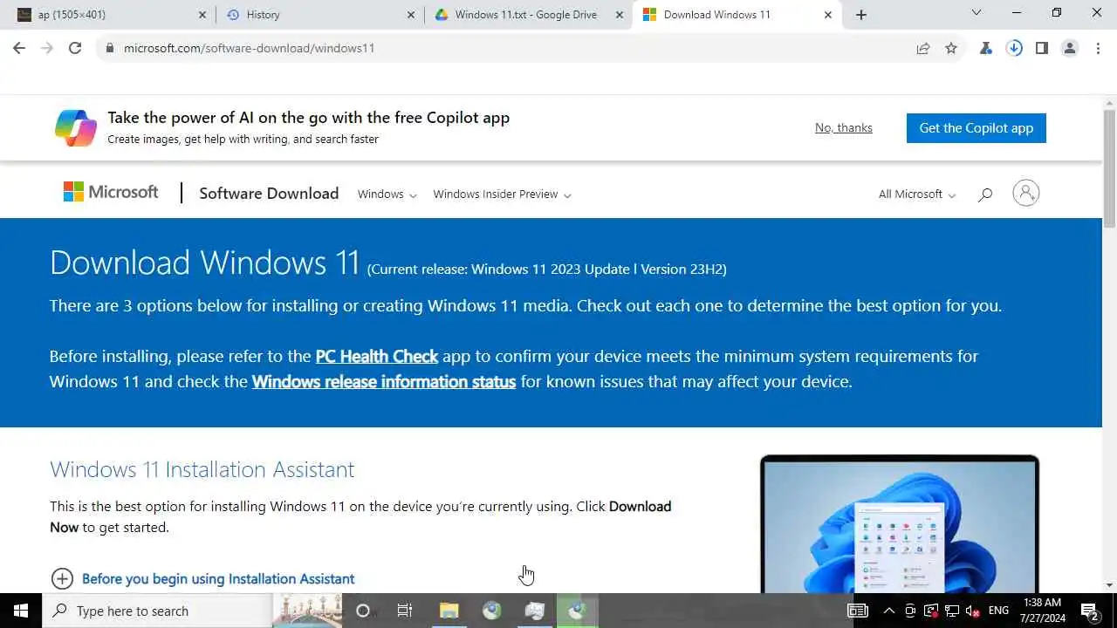Click the Software Download heading link
The height and width of the screenshot is (628, 1117).
269,194
